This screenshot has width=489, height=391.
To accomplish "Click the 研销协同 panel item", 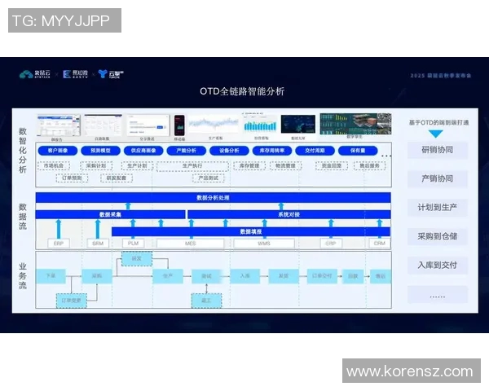I will pos(437,150).
